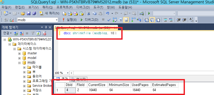The image size is (214, 95).
Task: Click the MDX query icon
Action: 70,13
